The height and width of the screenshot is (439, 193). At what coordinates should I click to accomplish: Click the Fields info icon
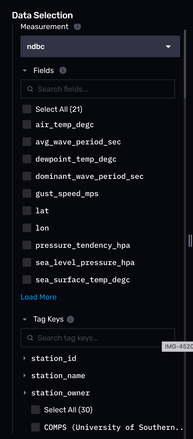coord(63,70)
